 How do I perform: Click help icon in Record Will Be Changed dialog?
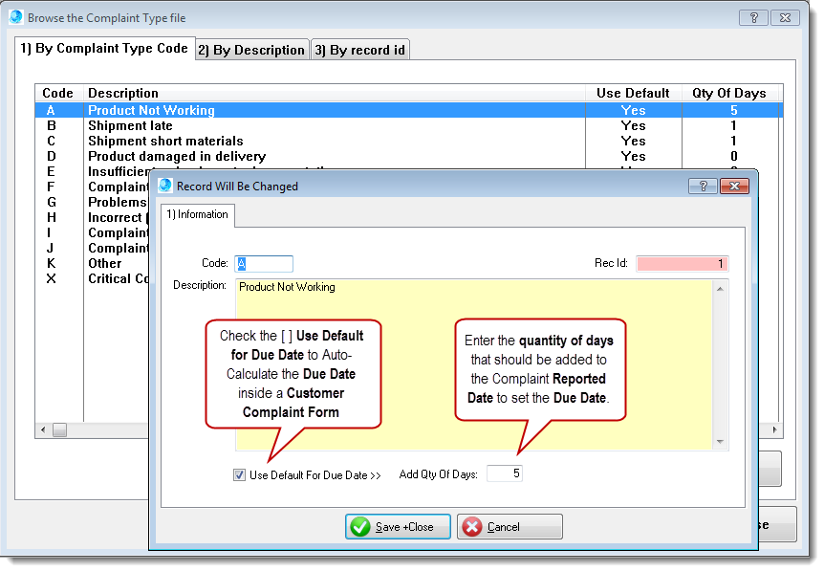pos(703,187)
